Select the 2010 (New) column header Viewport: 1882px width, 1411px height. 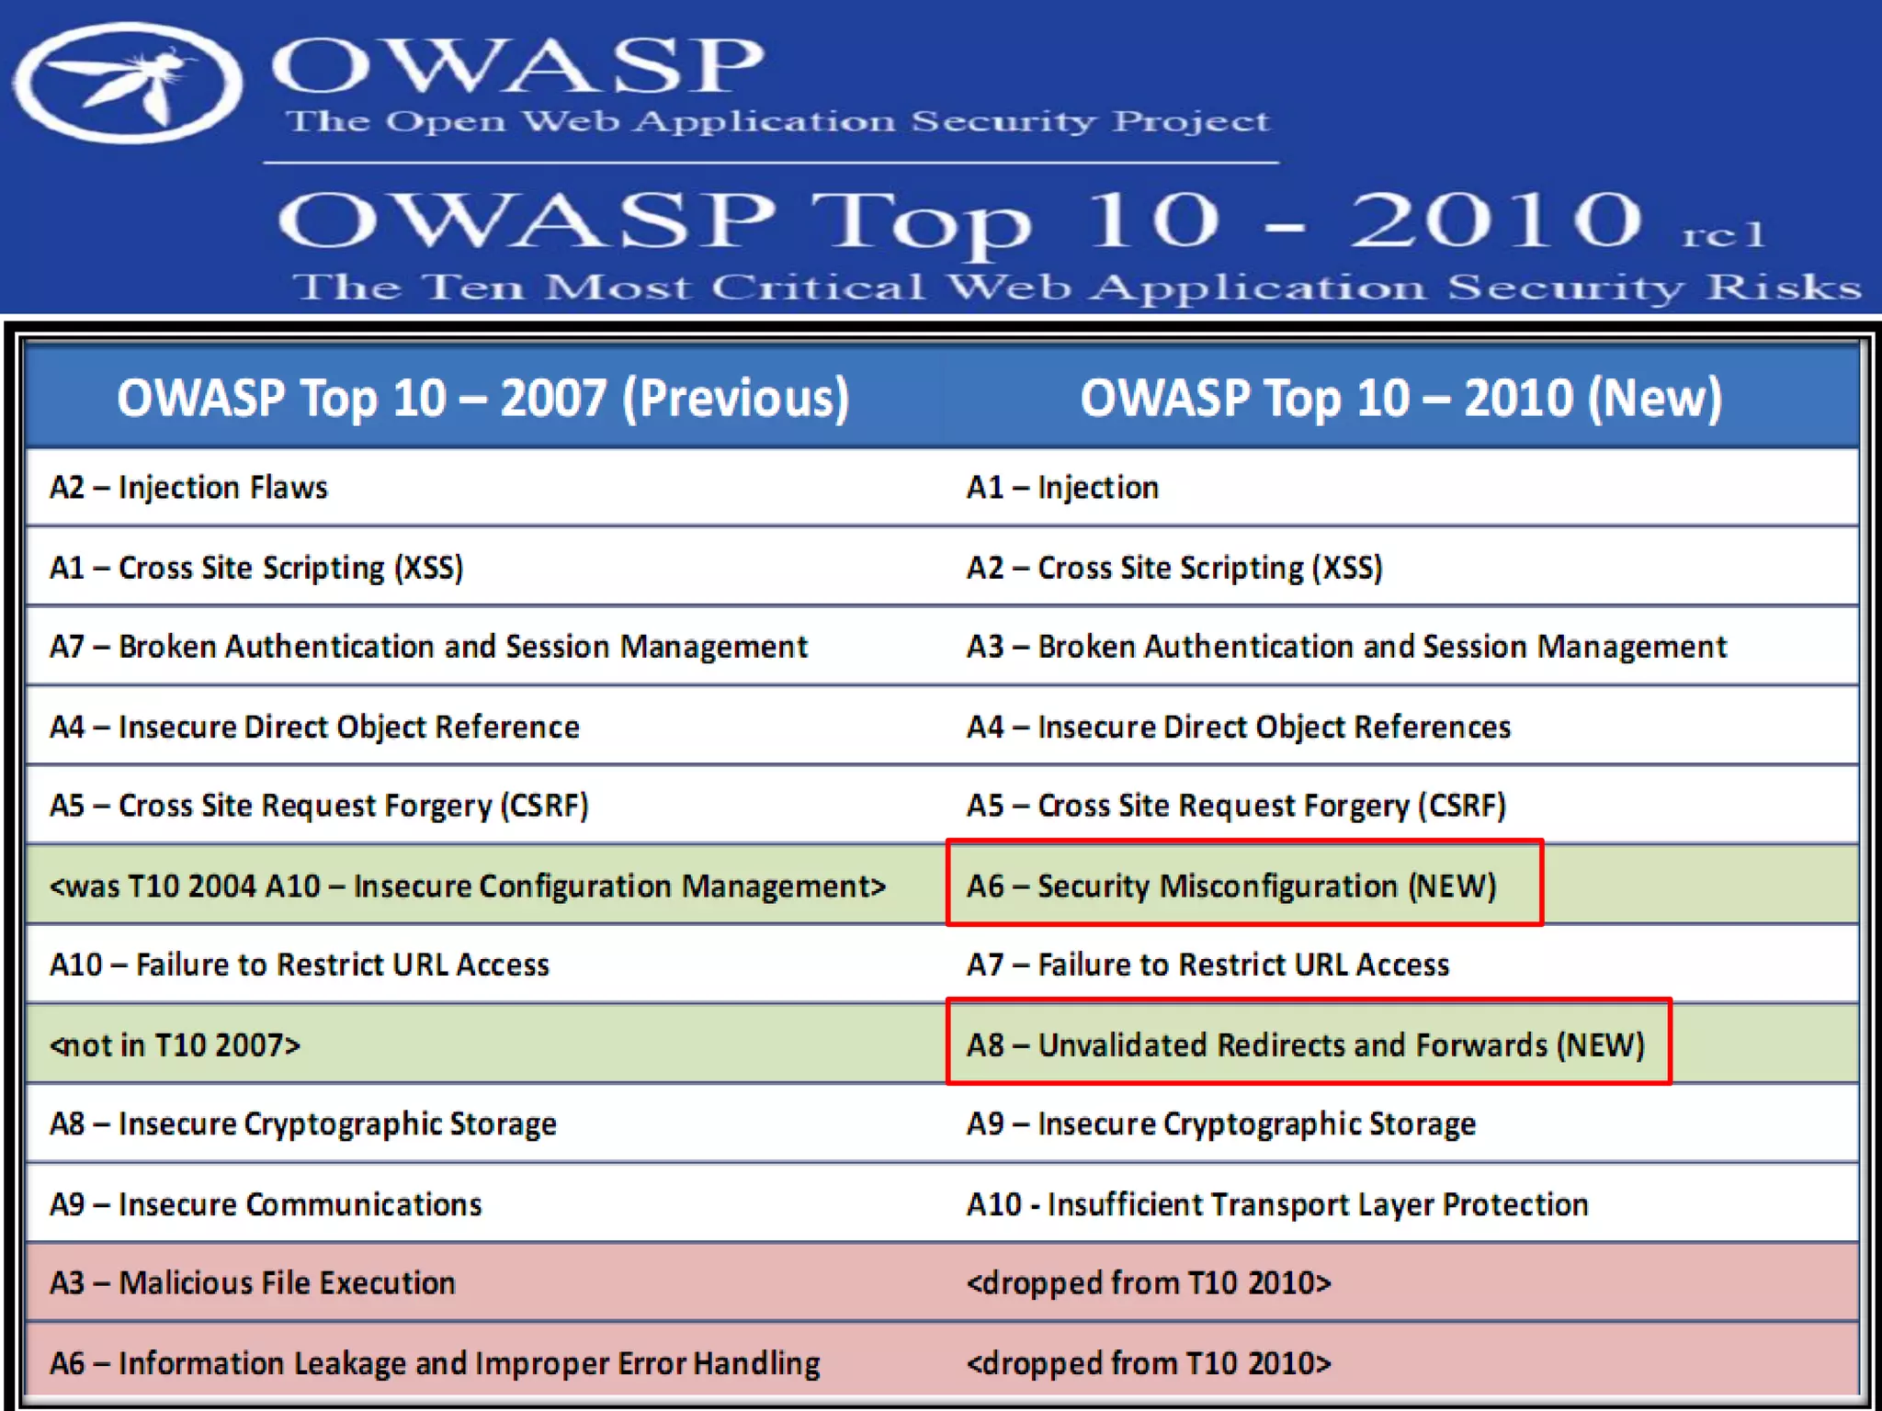pos(1400,398)
